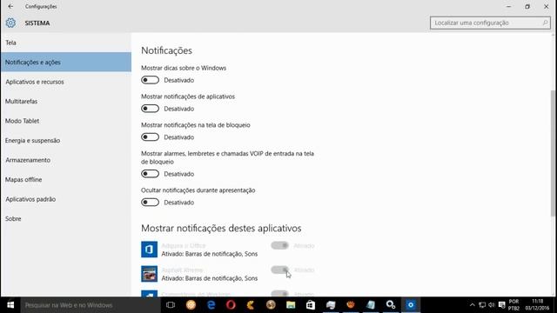Open the round orange taskbar icon next to Task View

pos(191,305)
